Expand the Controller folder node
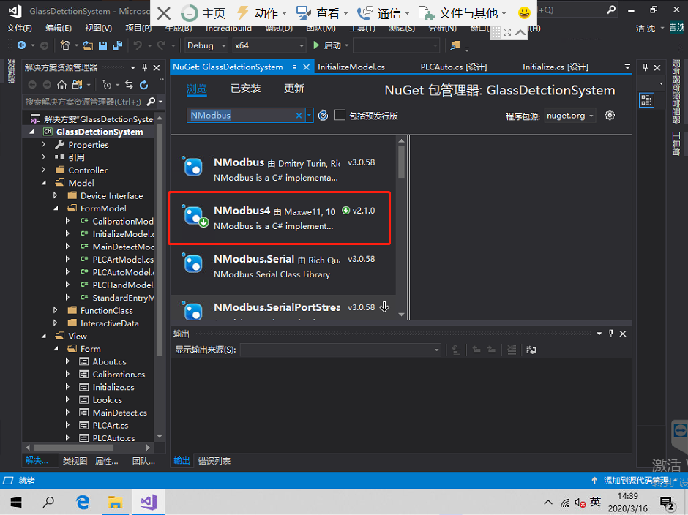Image resolution: width=688 pixels, height=515 pixels. tap(43, 170)
